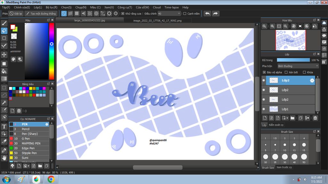Open the Time-lapse menu
This screenshot has width=328, height=184.
click(172, 7)
